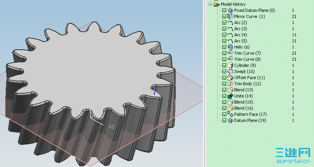Select the 'Cylinder (9)' row text

[x=245, y=65]
